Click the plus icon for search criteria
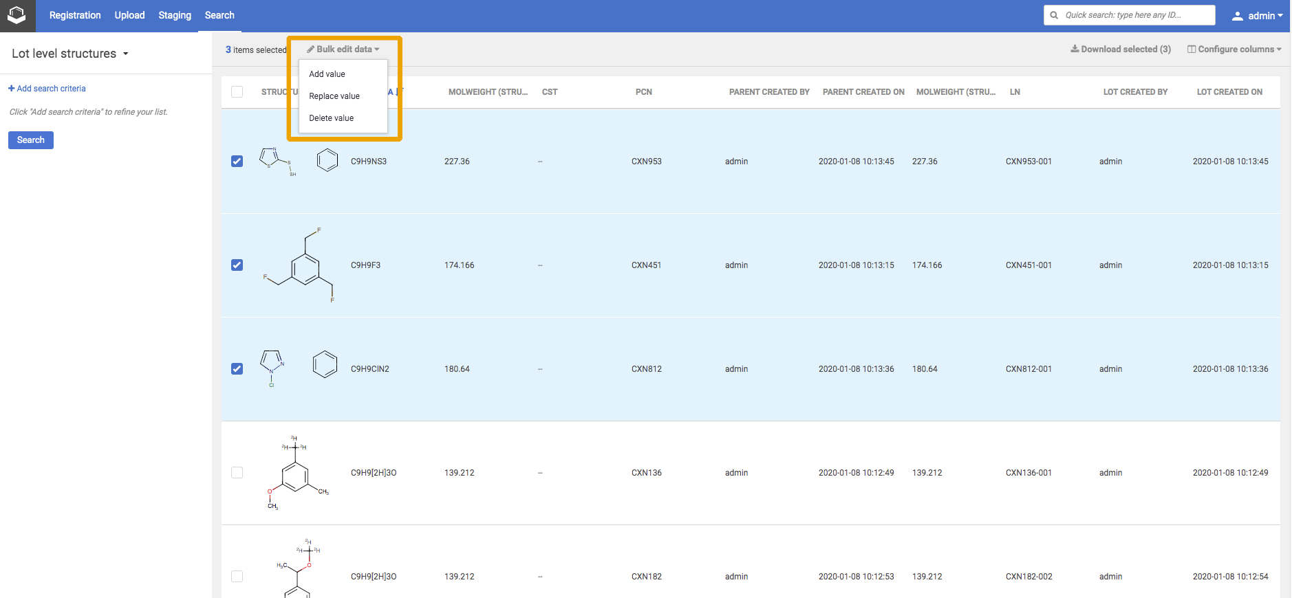 click(x=11, y=89)
